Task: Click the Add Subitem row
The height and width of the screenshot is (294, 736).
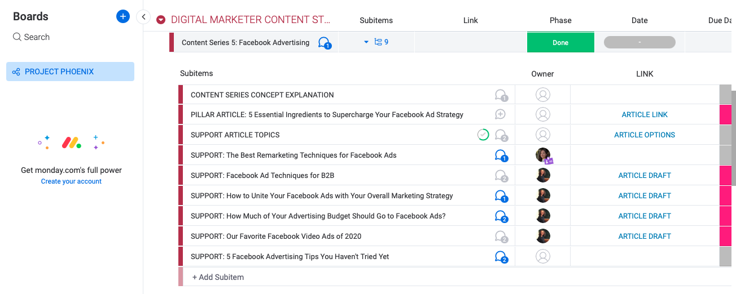Action: [x=218, y=277]
